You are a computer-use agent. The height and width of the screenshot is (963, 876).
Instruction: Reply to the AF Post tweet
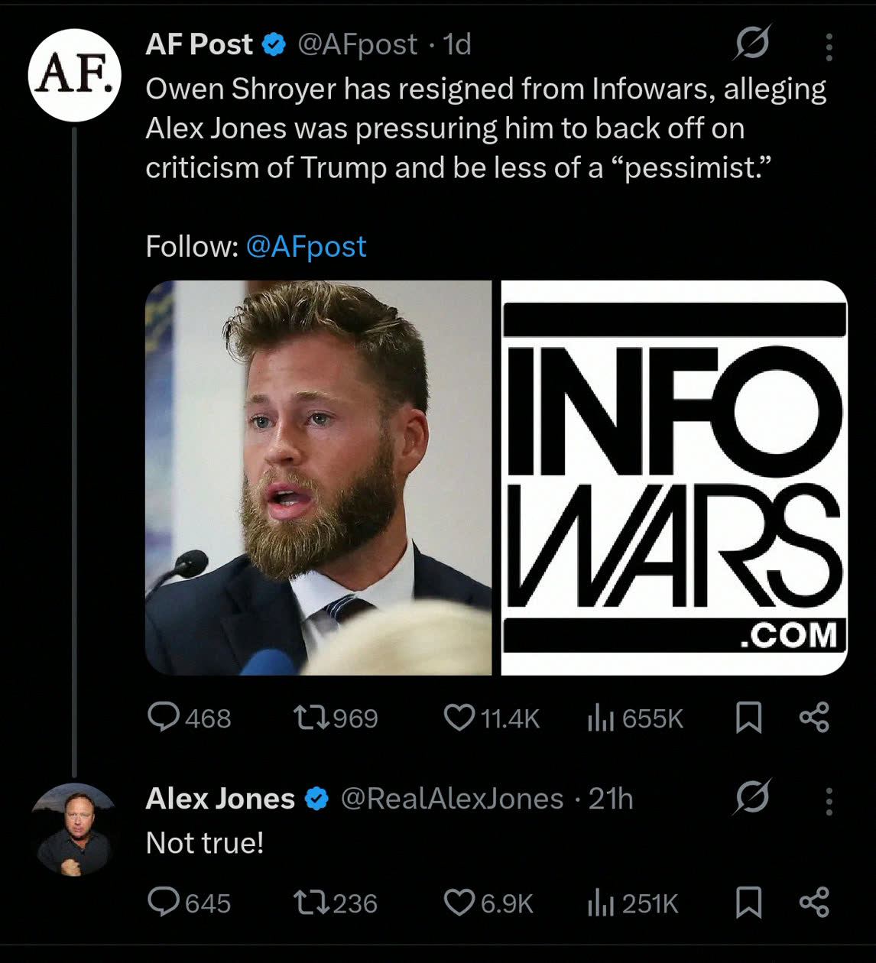click(x=163, y=718)
